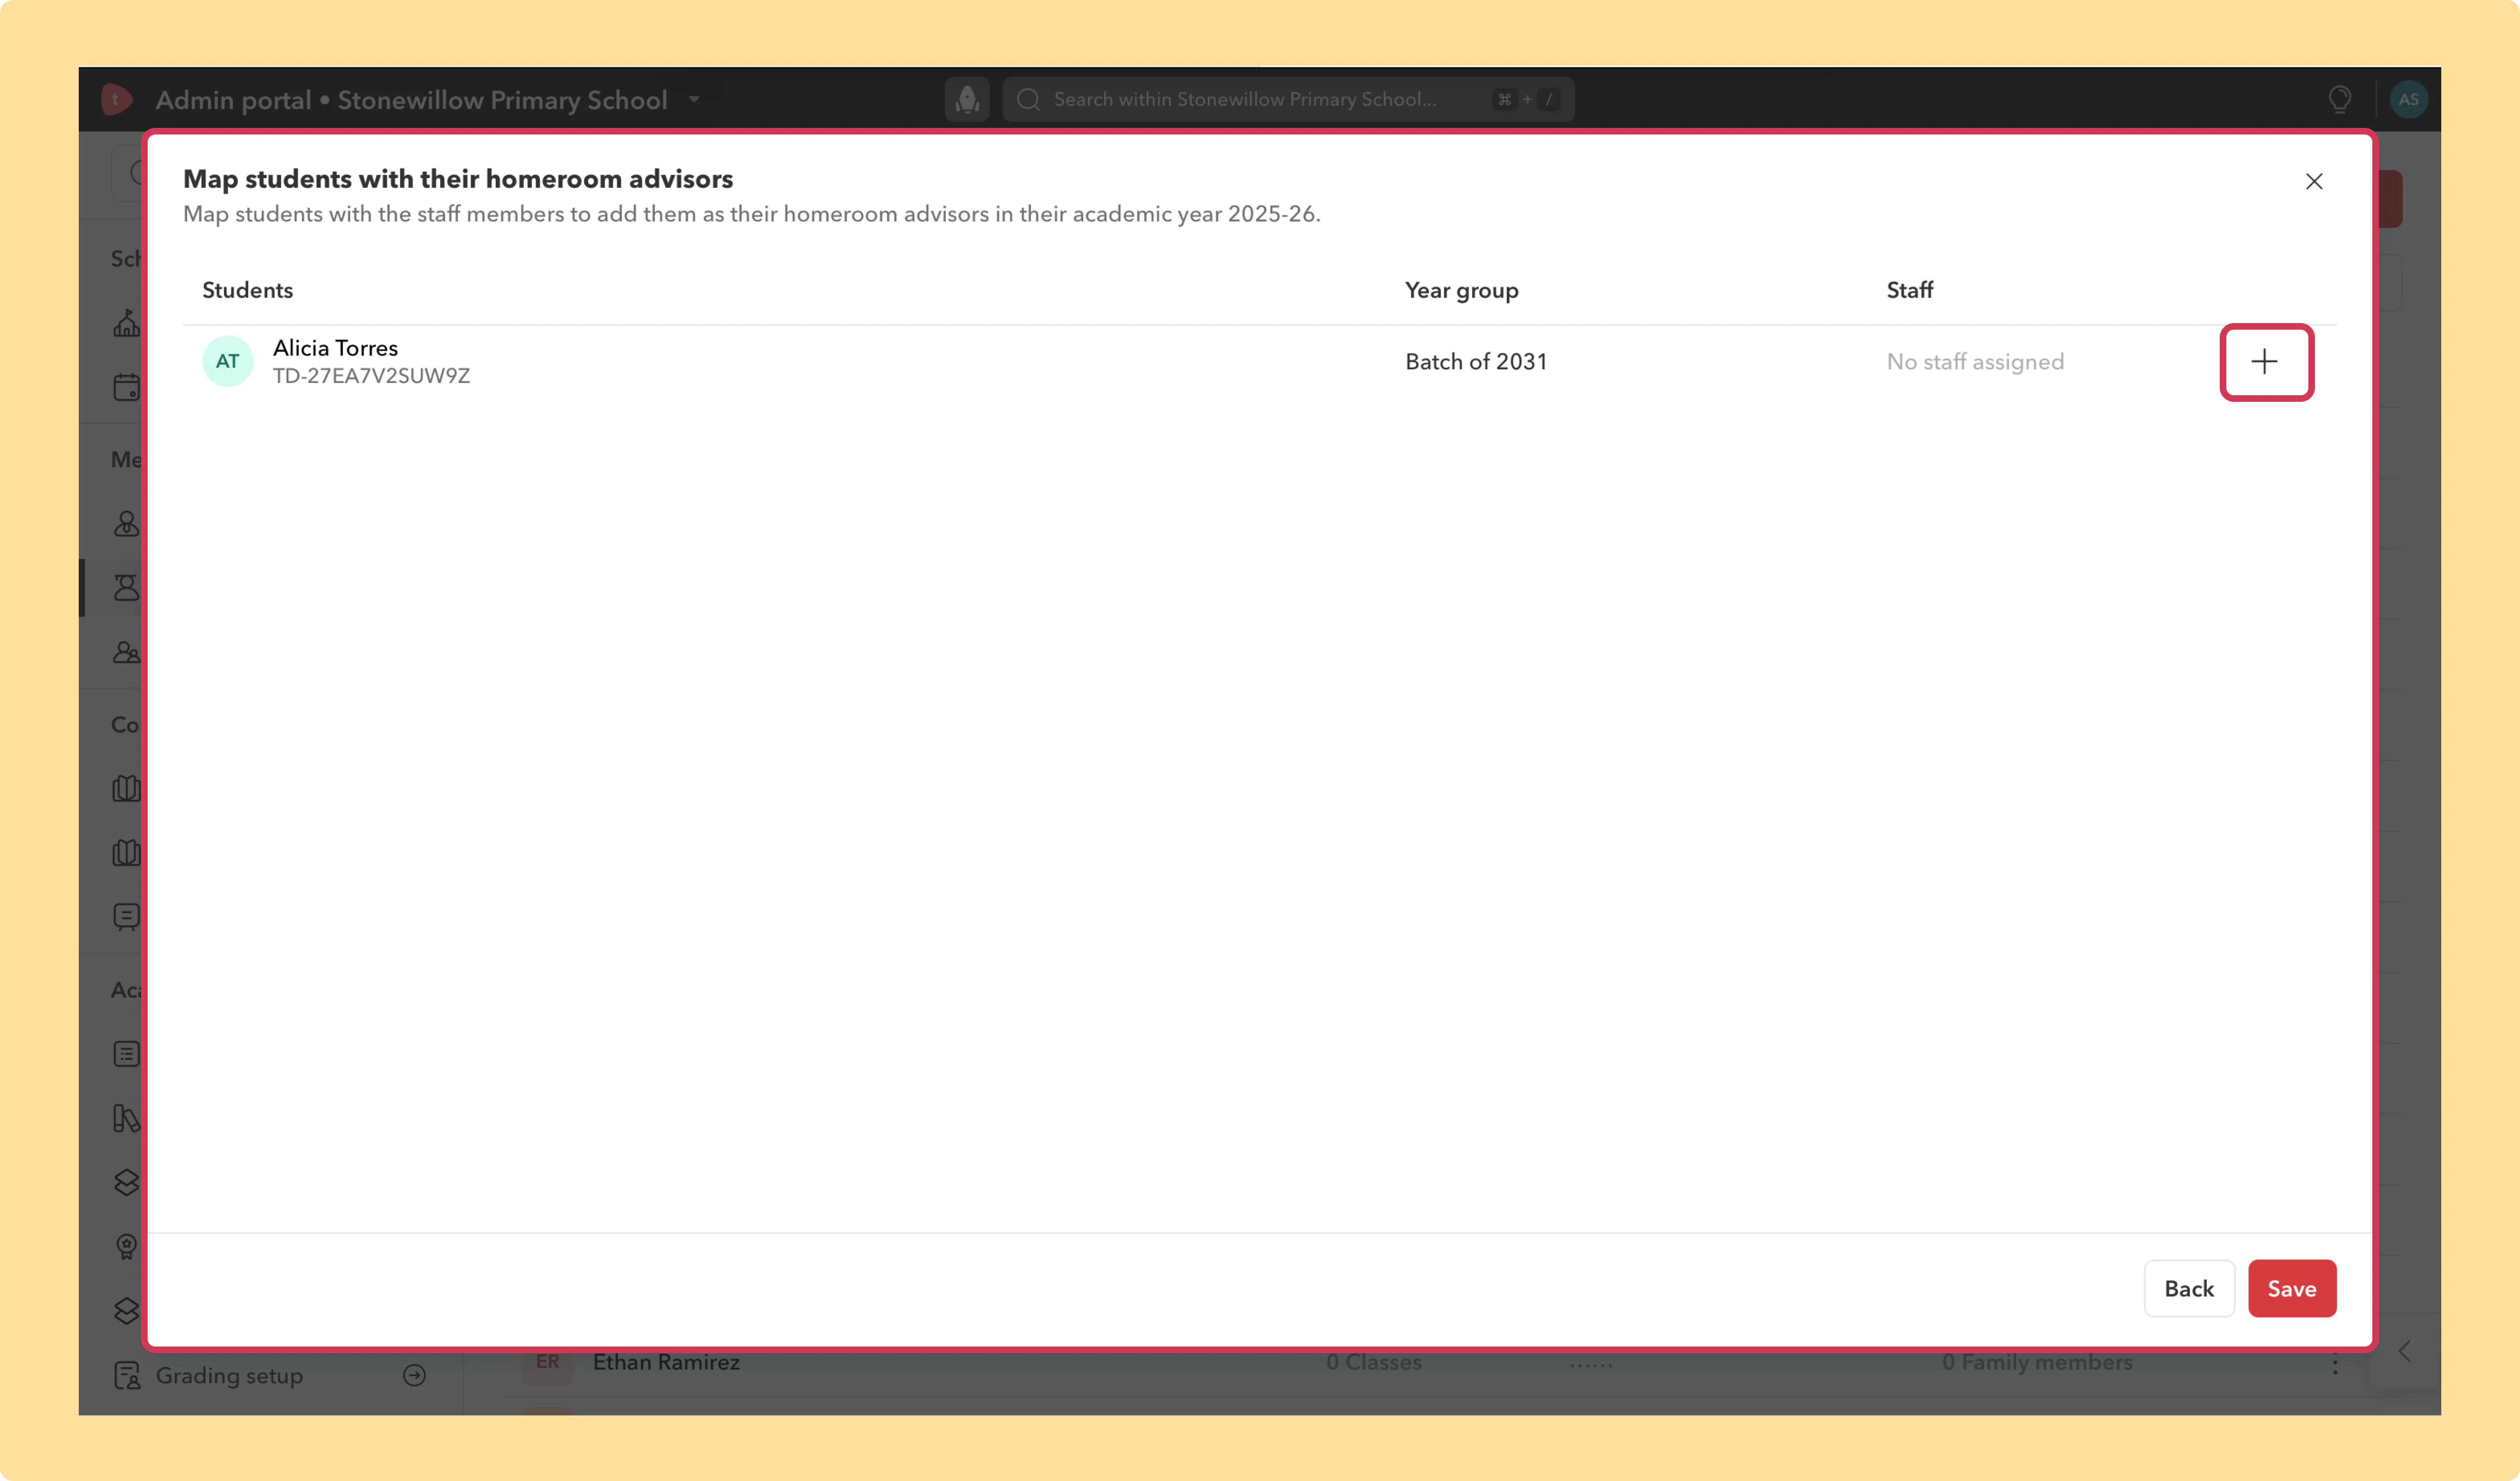Click the calendar icon in the sidebar
2520x1481 pixels.
(x=127, y=387)
